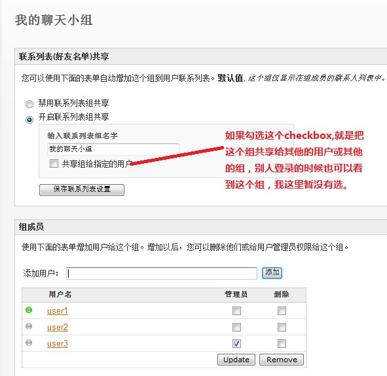Click the 删除 column header
Viewport: 387px width, 376px height.
[282, 294]
